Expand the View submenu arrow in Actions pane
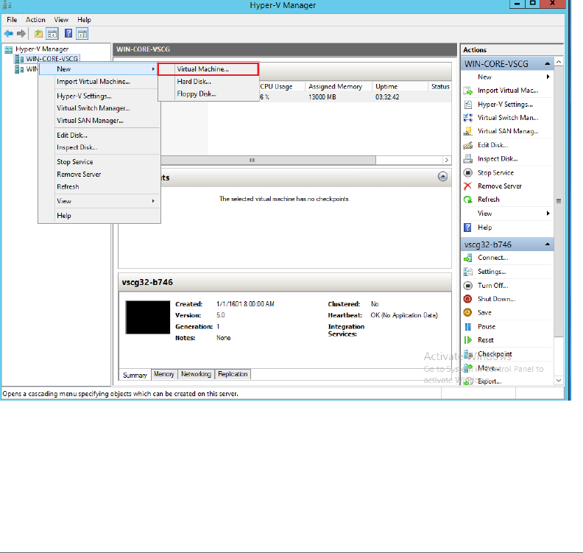Image resolution: width=583 pixels, height=553 pixels. [x=548, y=213]
